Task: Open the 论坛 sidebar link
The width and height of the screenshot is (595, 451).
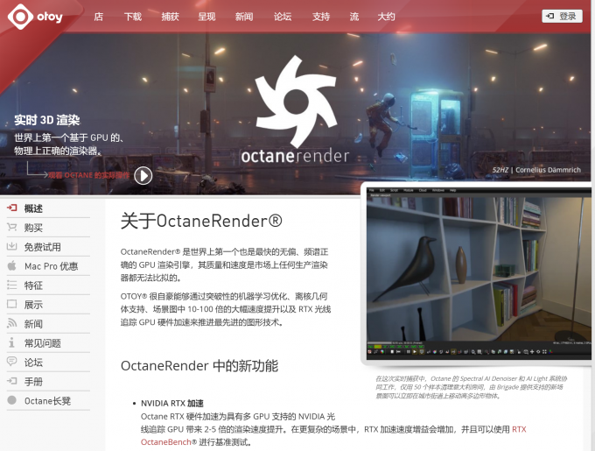Action: click(33, 363)
